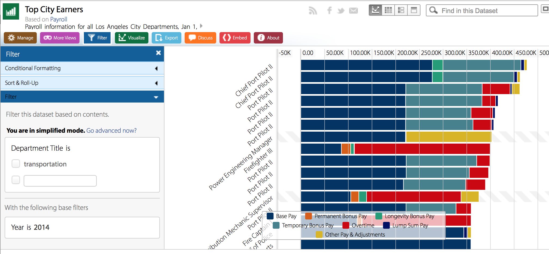Switch to single row view icon
This screenshot has width=549, height=254.
point(414,10)
